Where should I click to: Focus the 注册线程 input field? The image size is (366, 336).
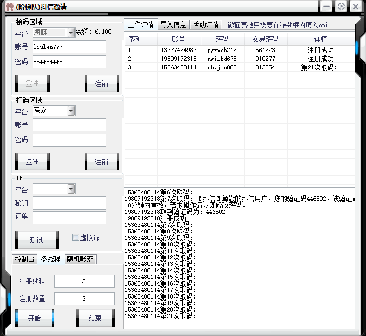coord(85,281)
